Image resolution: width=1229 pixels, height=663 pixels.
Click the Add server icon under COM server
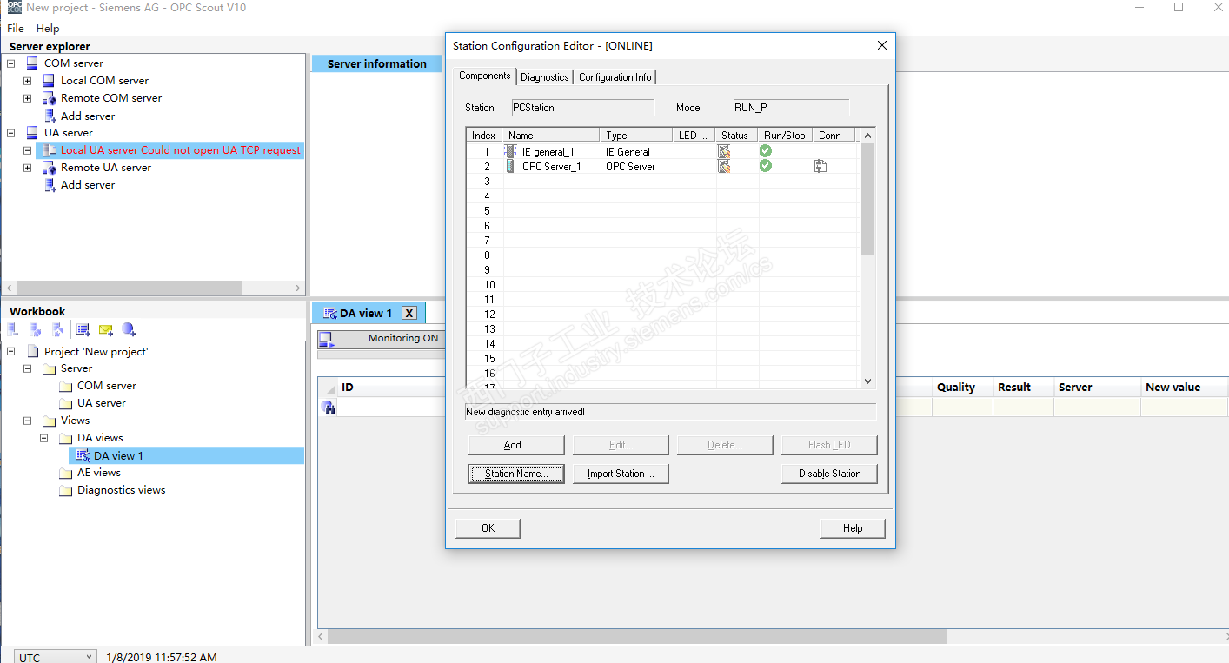pyautogui.click(x=50, y=116)
